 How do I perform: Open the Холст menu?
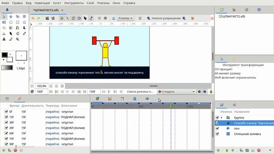(57, 3)
